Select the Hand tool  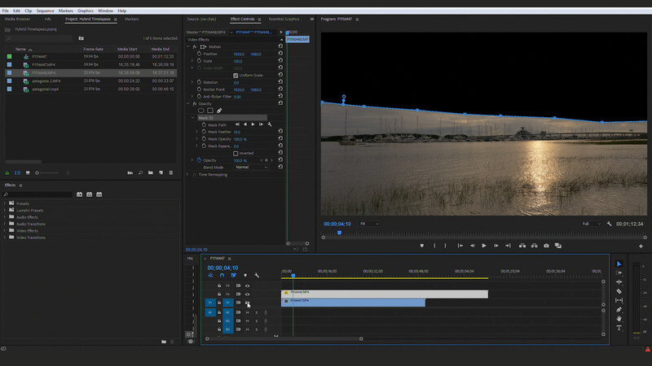619,319
